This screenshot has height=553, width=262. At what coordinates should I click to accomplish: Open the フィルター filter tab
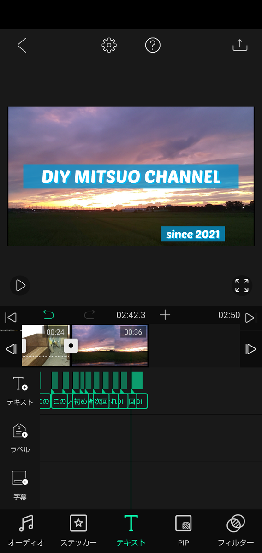[236, 530]
